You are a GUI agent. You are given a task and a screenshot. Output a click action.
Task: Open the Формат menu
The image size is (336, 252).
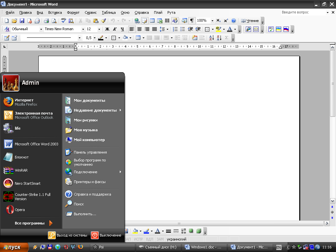73,12
